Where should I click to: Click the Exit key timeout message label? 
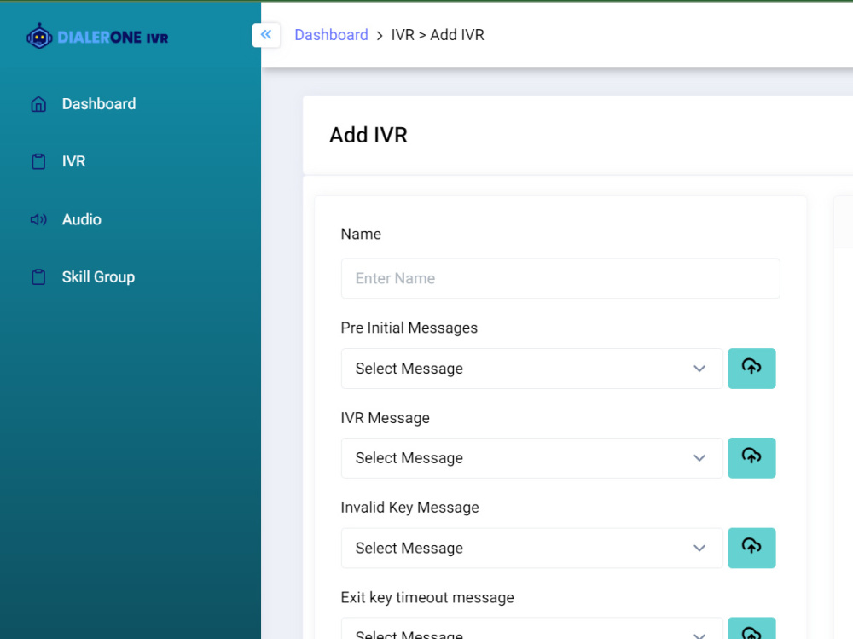pos(427,598)
